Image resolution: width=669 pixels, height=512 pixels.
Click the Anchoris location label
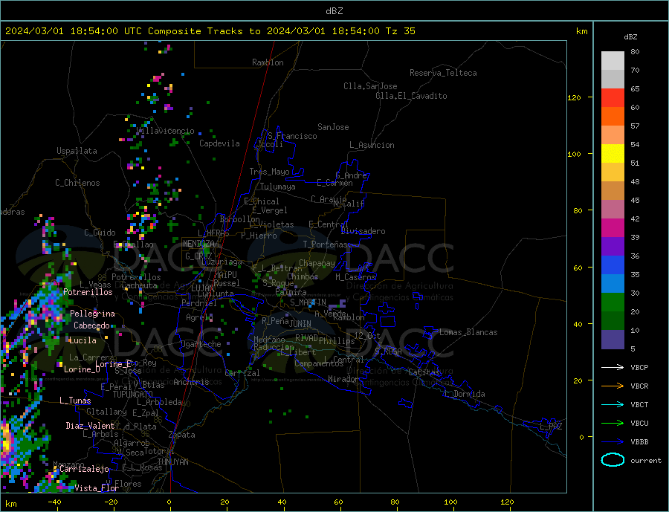[191, 382]
